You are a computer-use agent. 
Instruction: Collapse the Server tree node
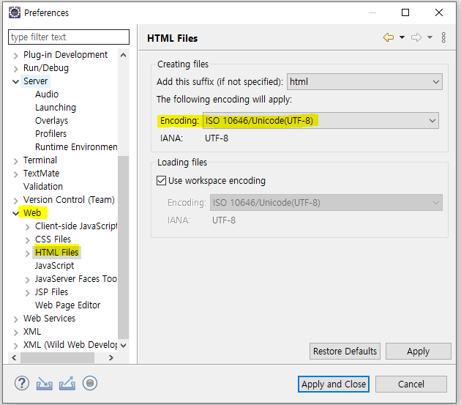click(15, 81)
